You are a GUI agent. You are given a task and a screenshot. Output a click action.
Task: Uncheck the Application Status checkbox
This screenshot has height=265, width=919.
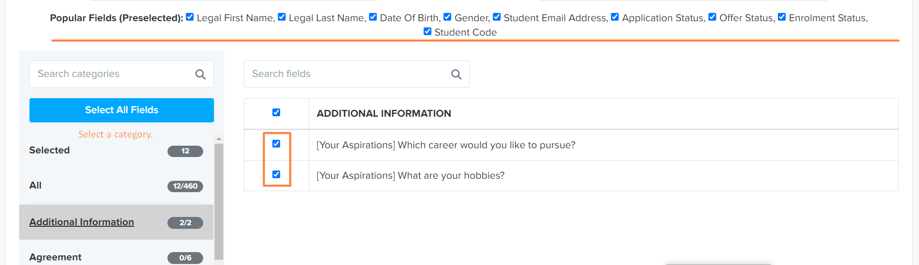coord(615,17)
